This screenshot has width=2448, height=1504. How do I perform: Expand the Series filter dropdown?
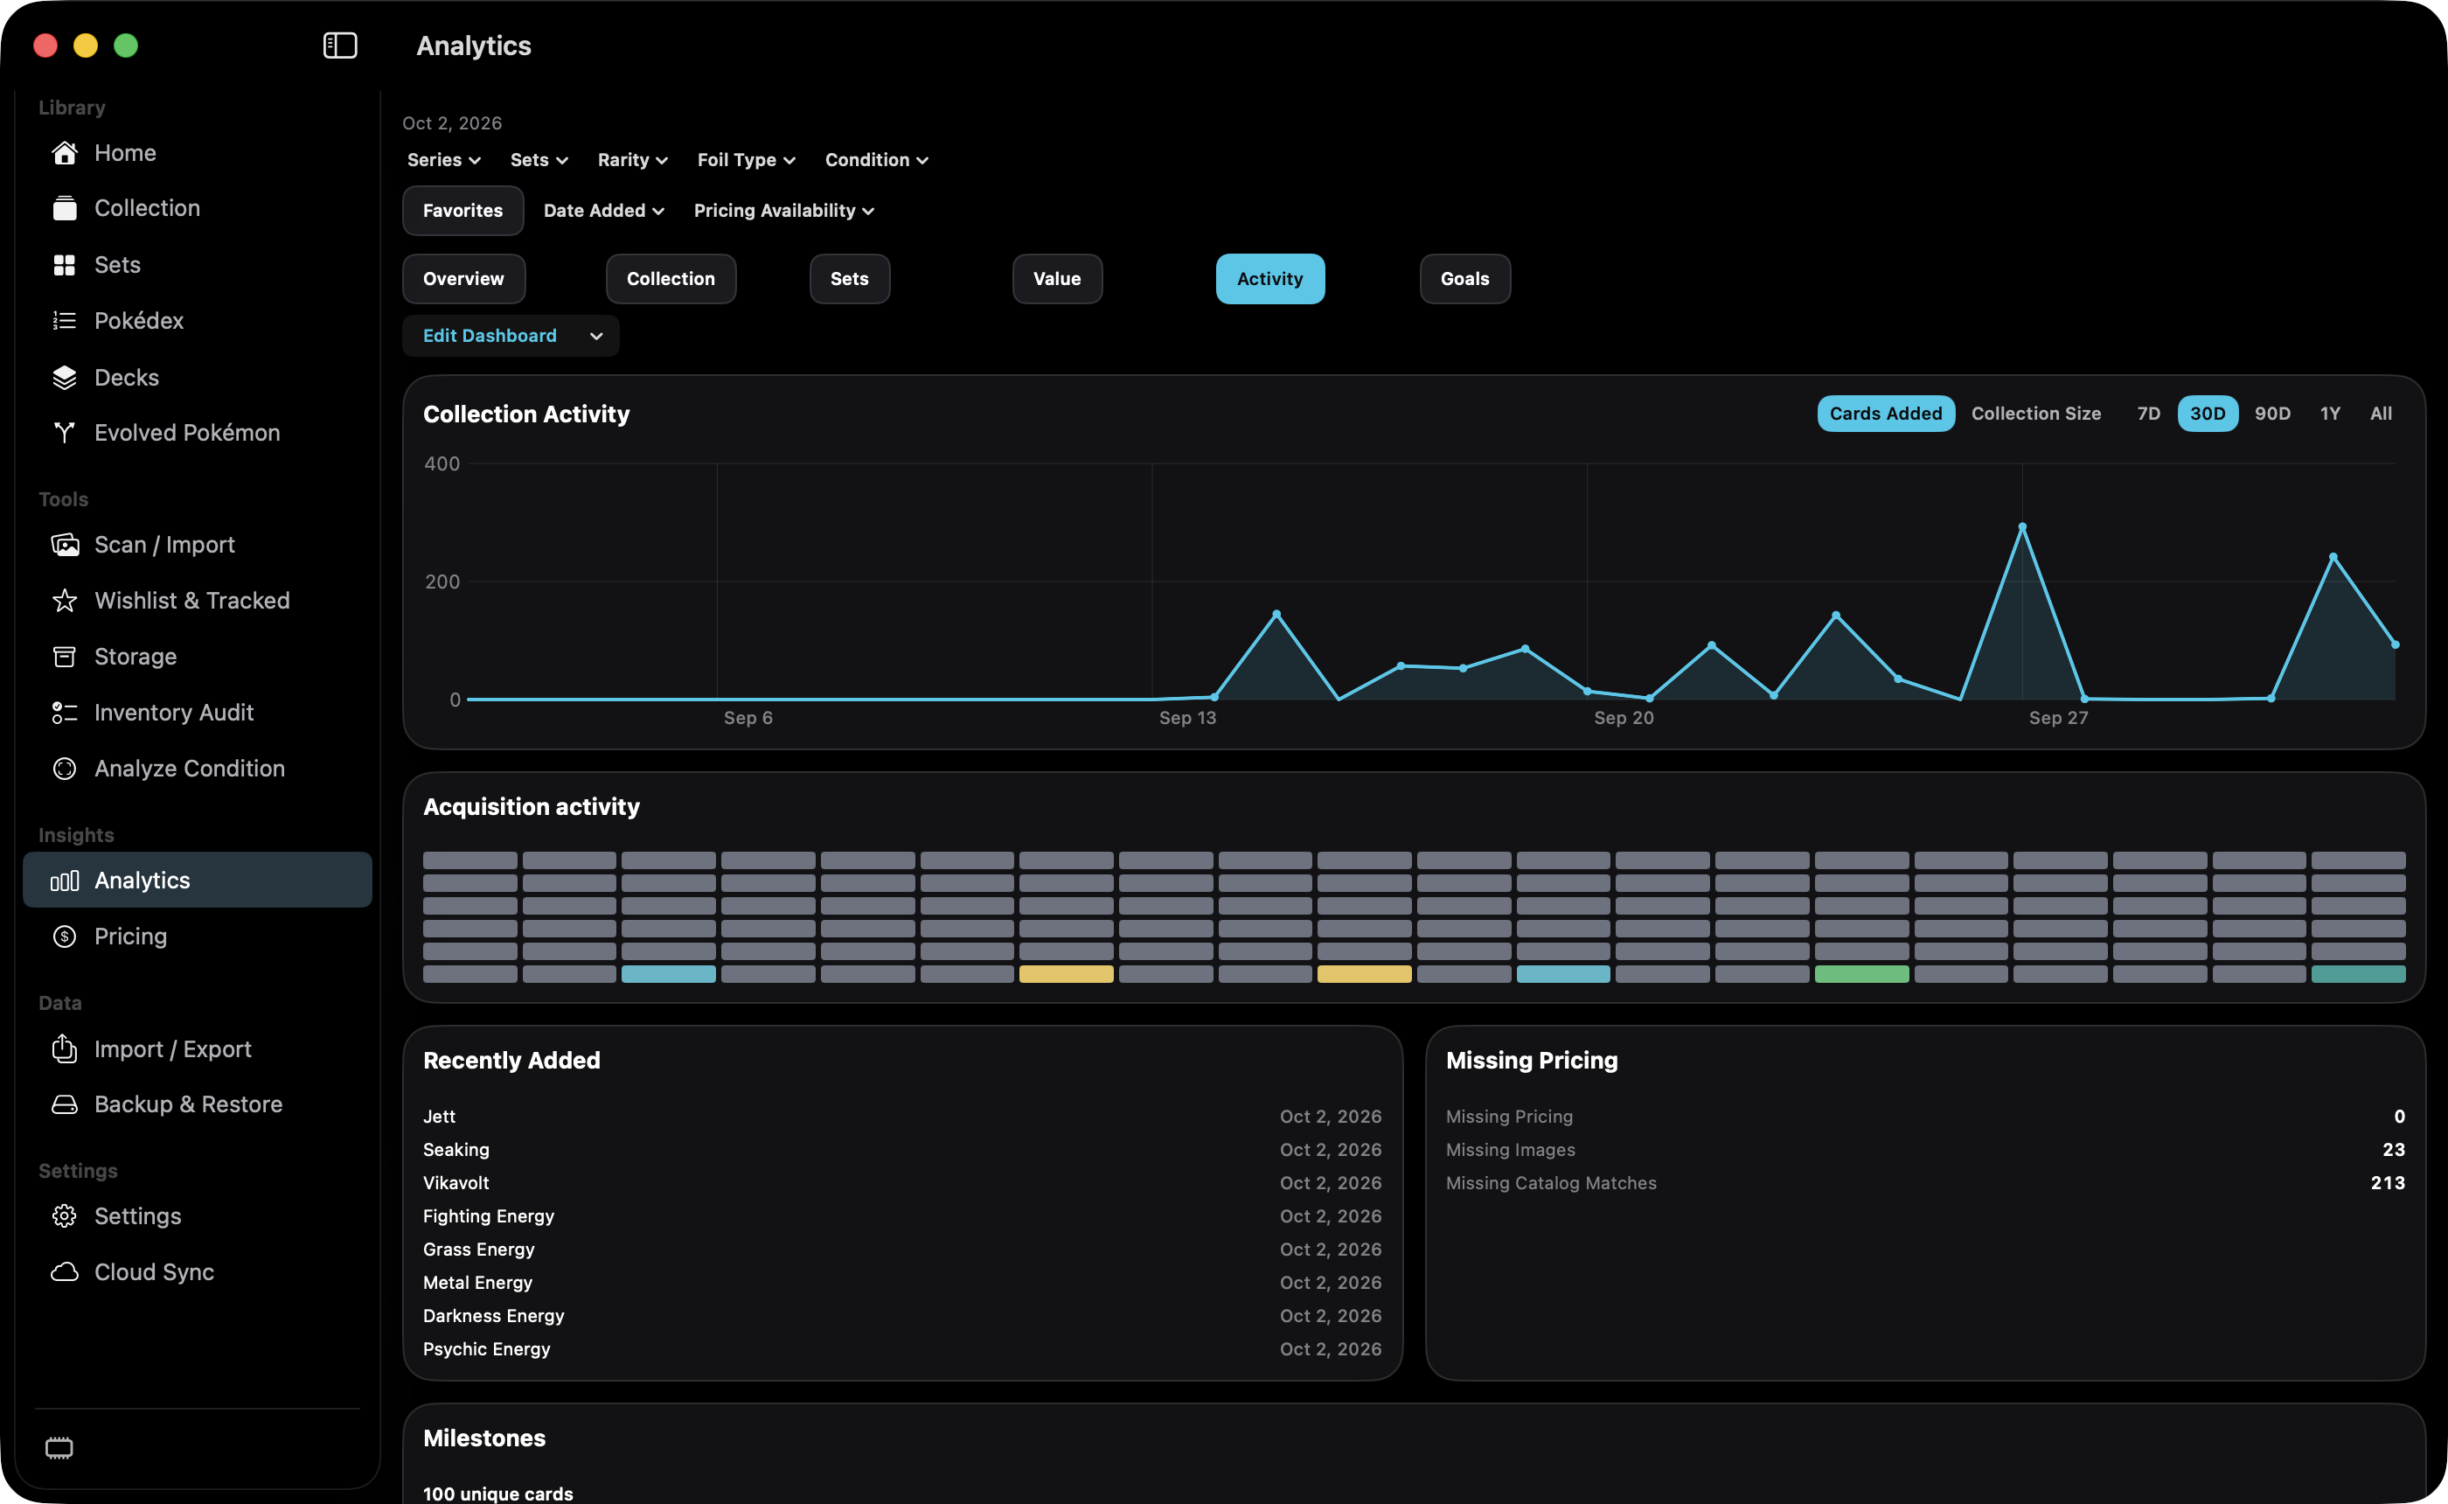(443, 160)
